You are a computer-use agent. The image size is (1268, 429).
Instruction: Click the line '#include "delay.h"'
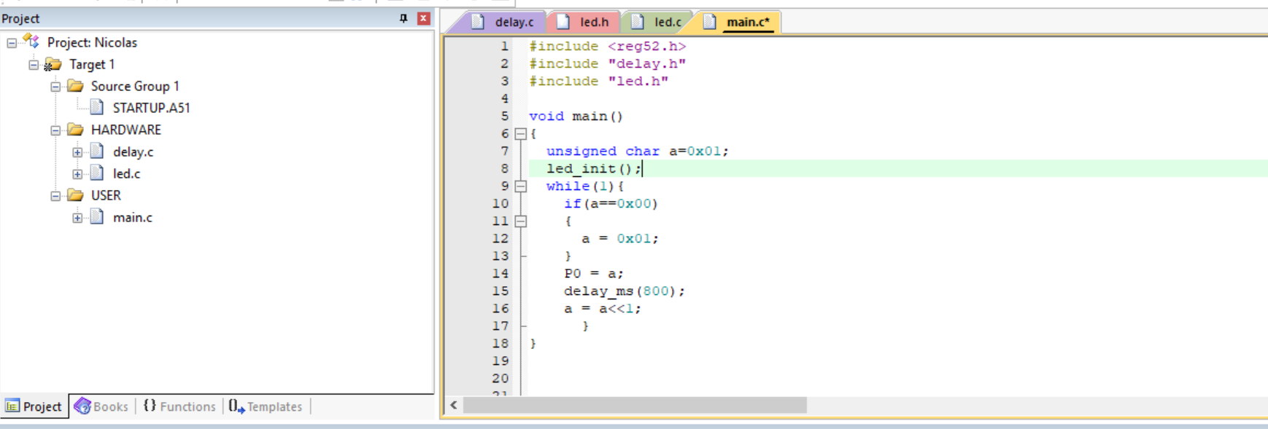click(x=608, y=64)
